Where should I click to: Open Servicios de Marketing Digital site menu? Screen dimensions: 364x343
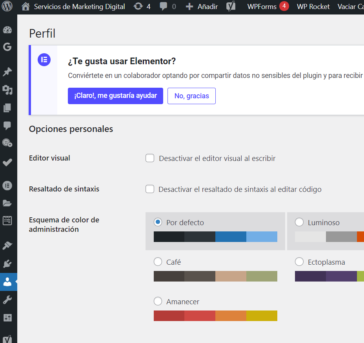[x=79, y=7]
